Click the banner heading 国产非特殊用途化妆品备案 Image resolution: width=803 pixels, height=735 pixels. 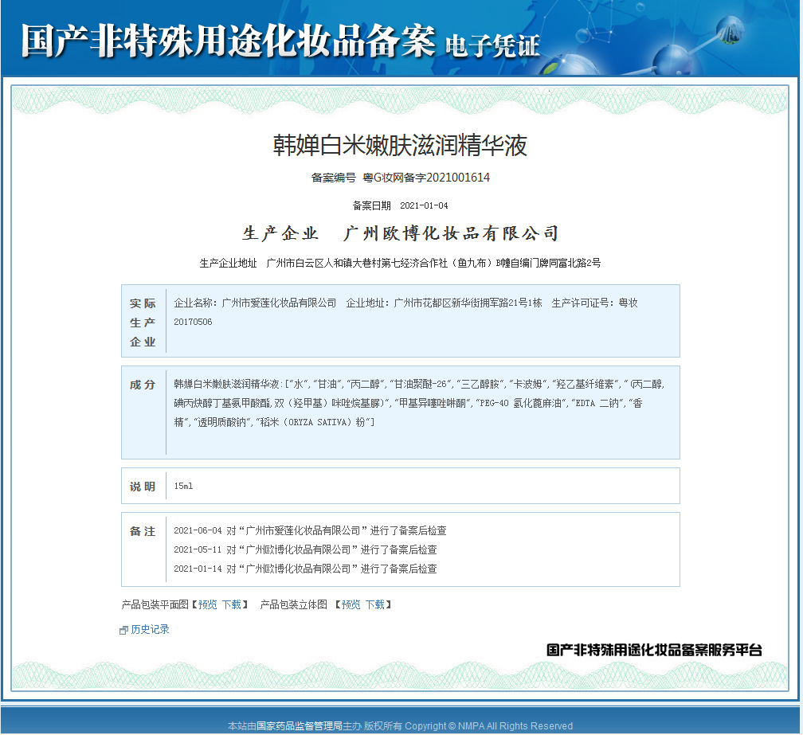point(228,41)
